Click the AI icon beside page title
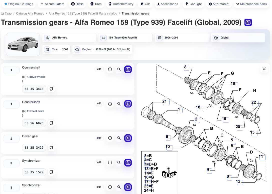This screenshot has width=272, height=194. pos(248,22)
